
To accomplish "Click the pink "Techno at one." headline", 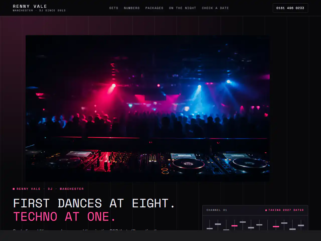I will pyautogui.click(x=64, y=217).
